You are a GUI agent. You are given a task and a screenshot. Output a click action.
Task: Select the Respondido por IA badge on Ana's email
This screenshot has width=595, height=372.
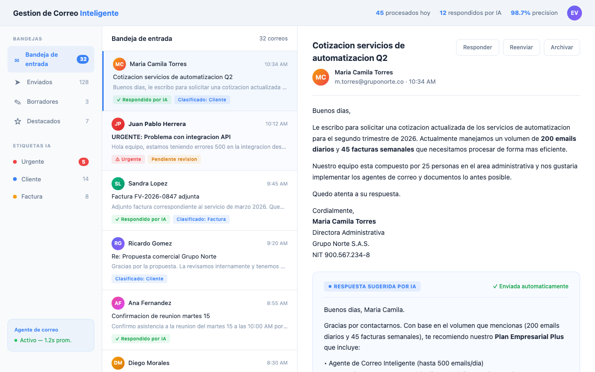(141, 339)
